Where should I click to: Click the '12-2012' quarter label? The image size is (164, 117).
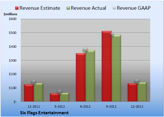point(137,106)
